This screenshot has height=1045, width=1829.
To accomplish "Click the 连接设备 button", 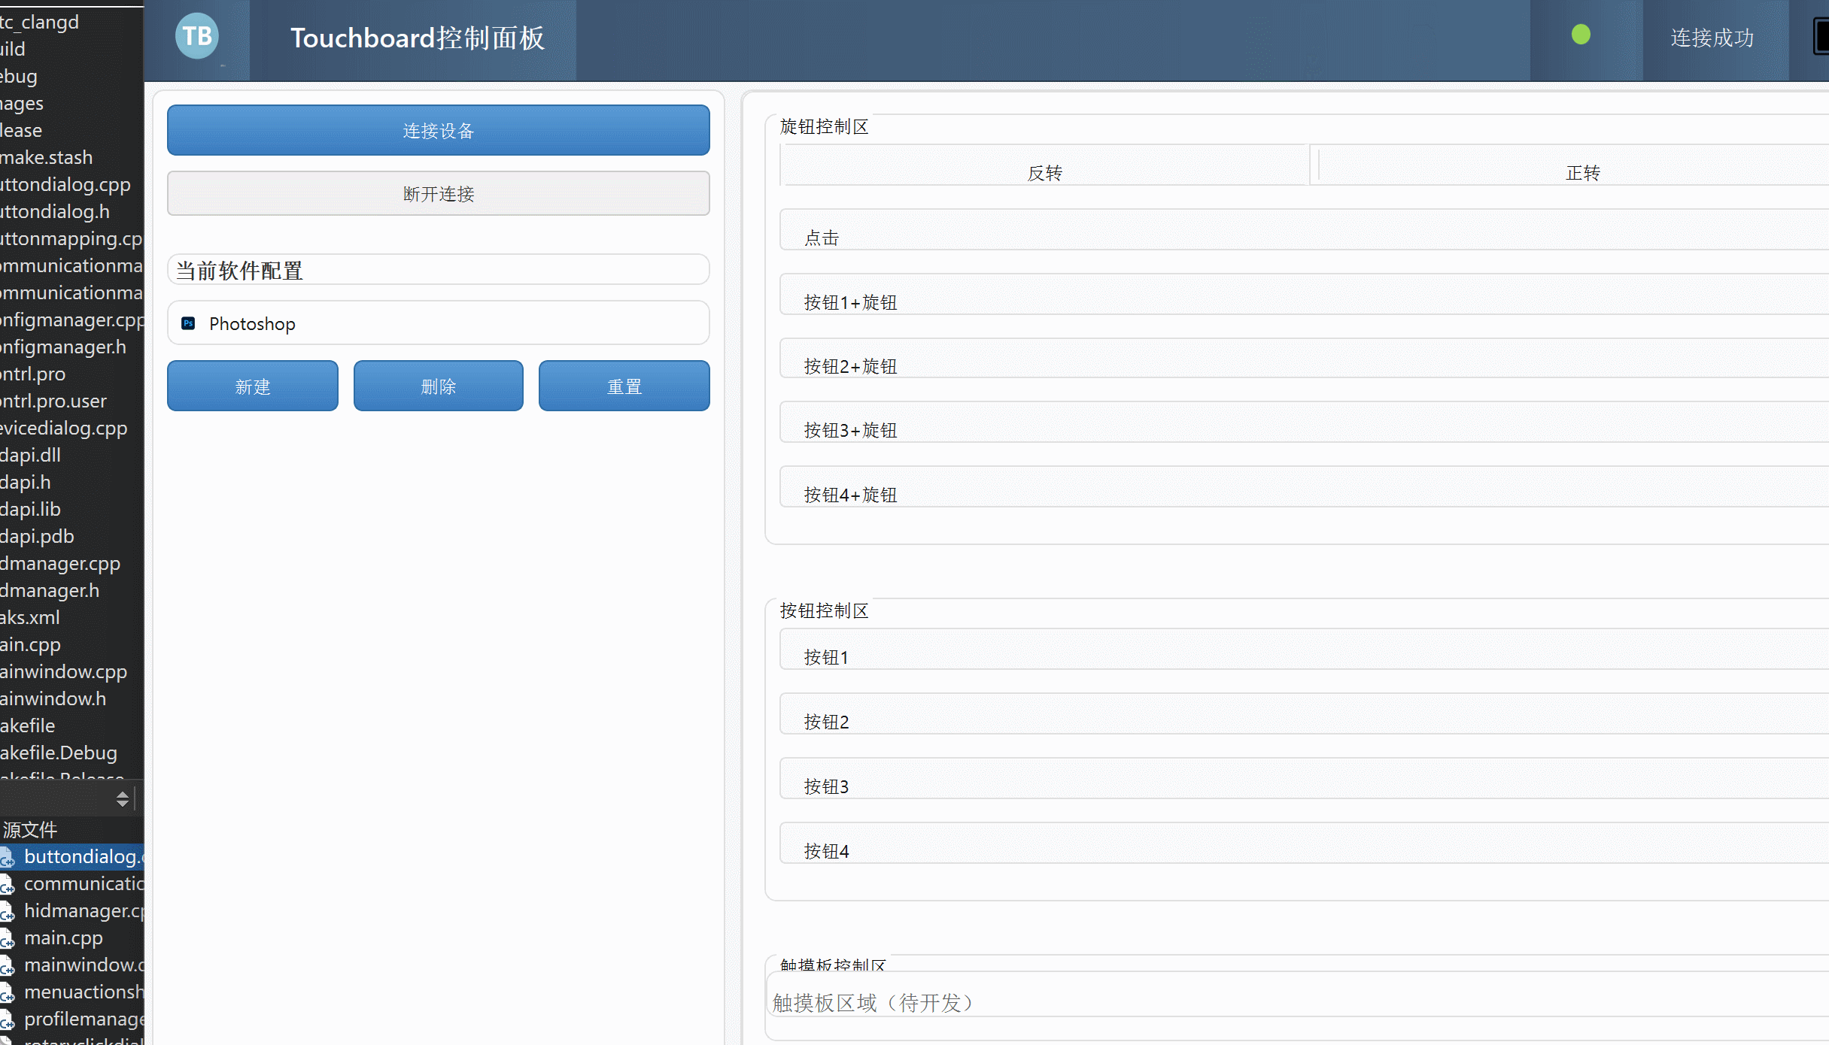I will click(x=438, y=131).
